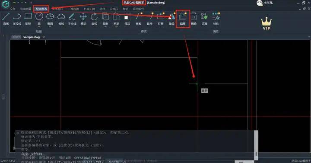The height and width of the screenshot is (163, 311).
Task: Click the coordinate readout in status bar
Action: pyautogui.click(x=7, y=161)
